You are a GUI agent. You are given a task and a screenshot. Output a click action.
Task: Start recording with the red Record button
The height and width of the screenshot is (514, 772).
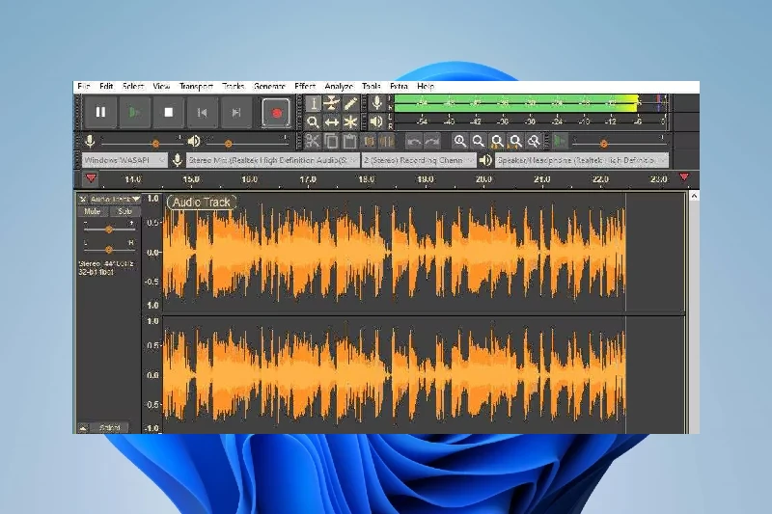(276, 113)
